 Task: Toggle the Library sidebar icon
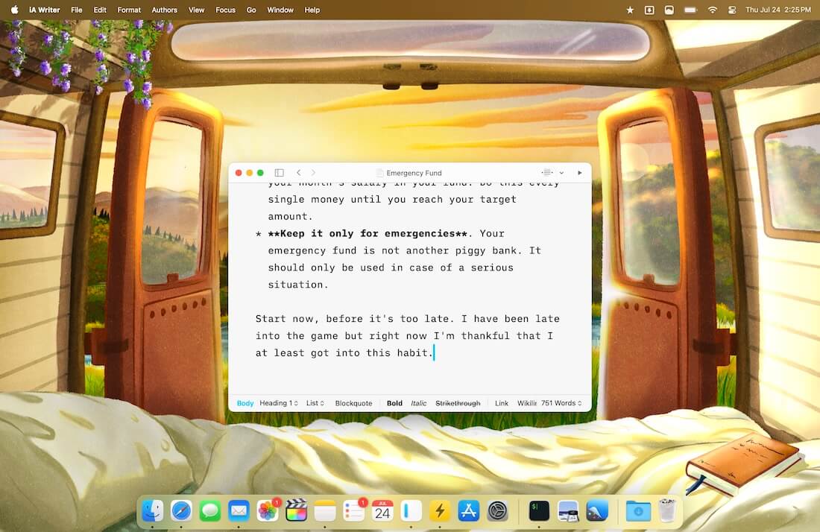tap(280, 173)
